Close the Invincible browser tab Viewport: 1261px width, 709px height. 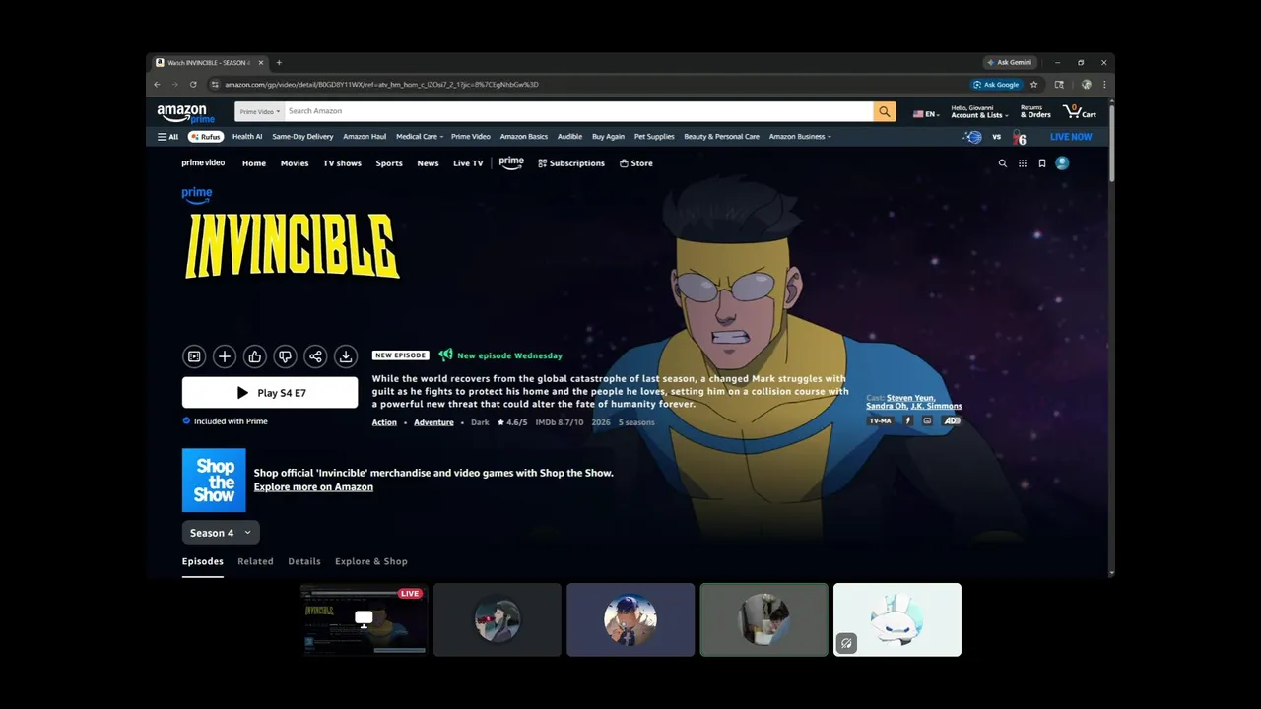tap(261, 63)
